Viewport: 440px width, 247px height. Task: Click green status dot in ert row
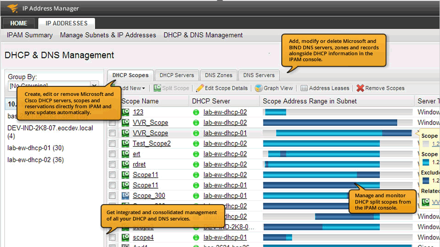coord(196,154)
